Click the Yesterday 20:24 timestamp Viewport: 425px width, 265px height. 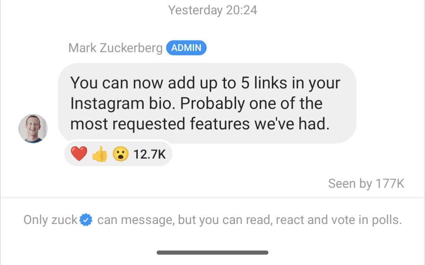coord(213,10)
